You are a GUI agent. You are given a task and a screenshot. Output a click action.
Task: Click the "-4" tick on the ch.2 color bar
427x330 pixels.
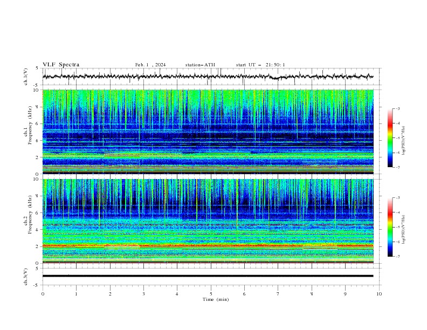397,212
